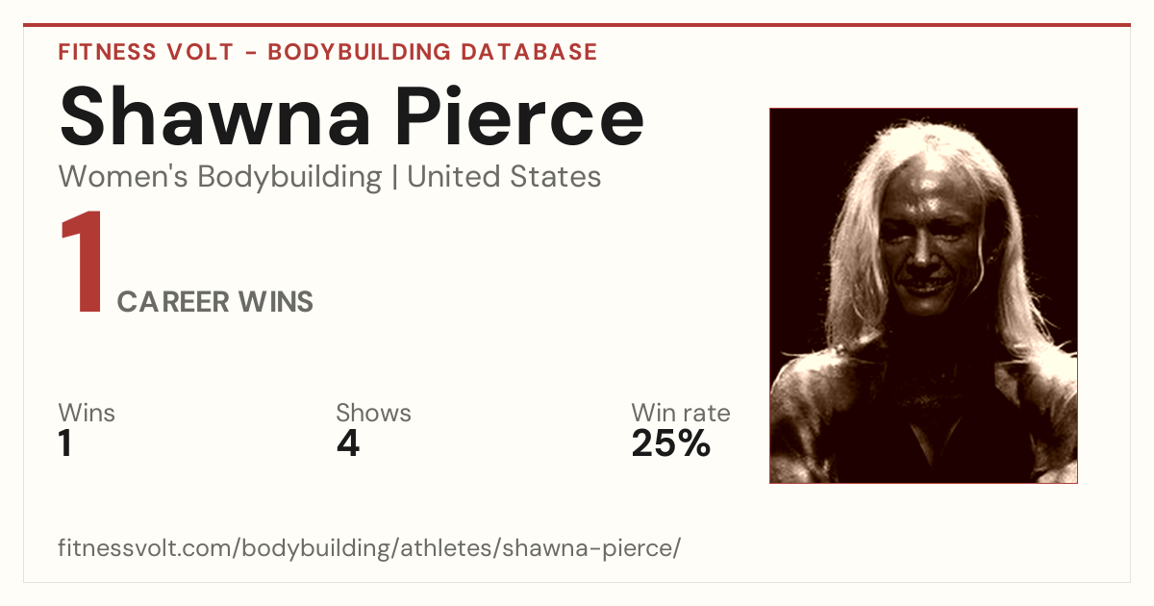Click the Bodybuilding Database header label
Viewport: 1154px width, 606px height.
433,52
